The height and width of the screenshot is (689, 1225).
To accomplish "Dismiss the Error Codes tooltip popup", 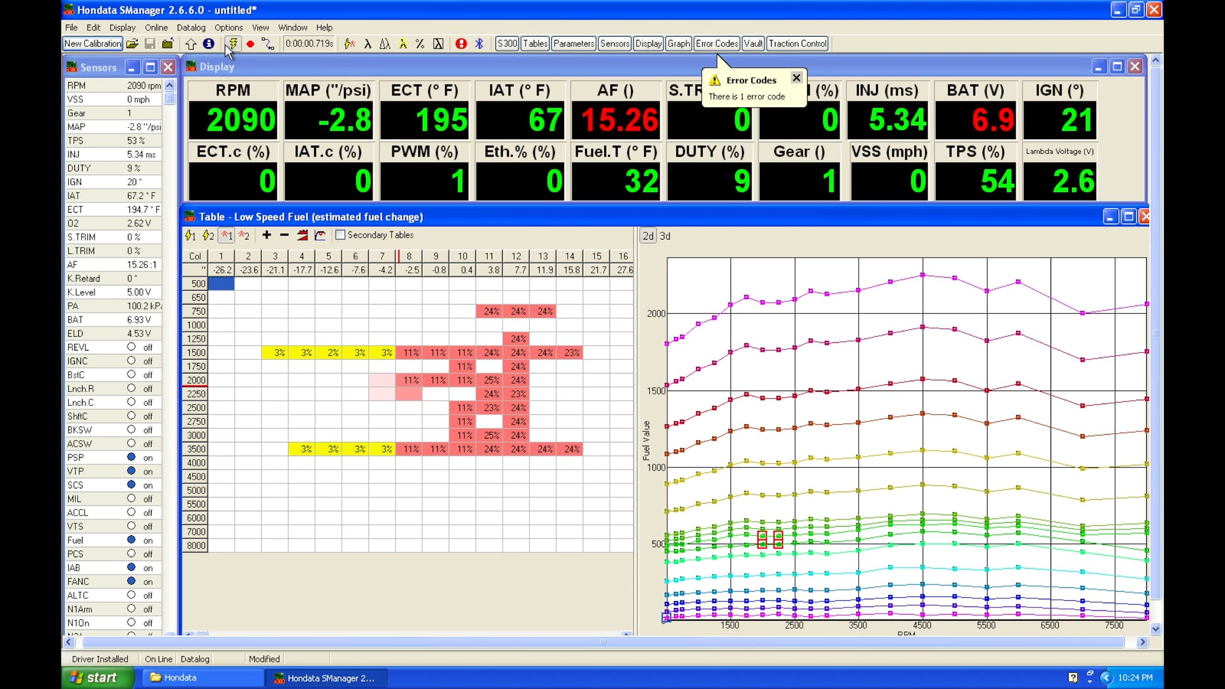I will [x=796, y=77].
